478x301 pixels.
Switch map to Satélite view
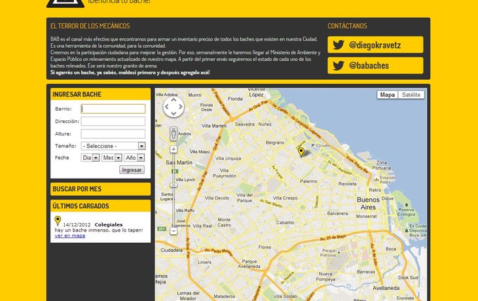click(x=411, y=95)
